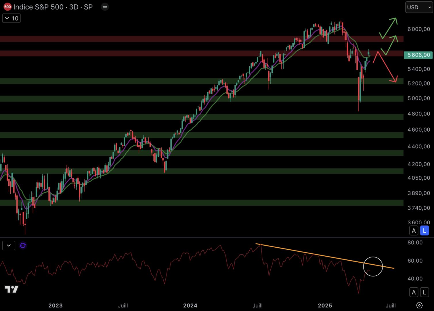Open chart settings gear near the time axis
The width and height of the screenshot is (434, 311).
[x=419, y=306]
